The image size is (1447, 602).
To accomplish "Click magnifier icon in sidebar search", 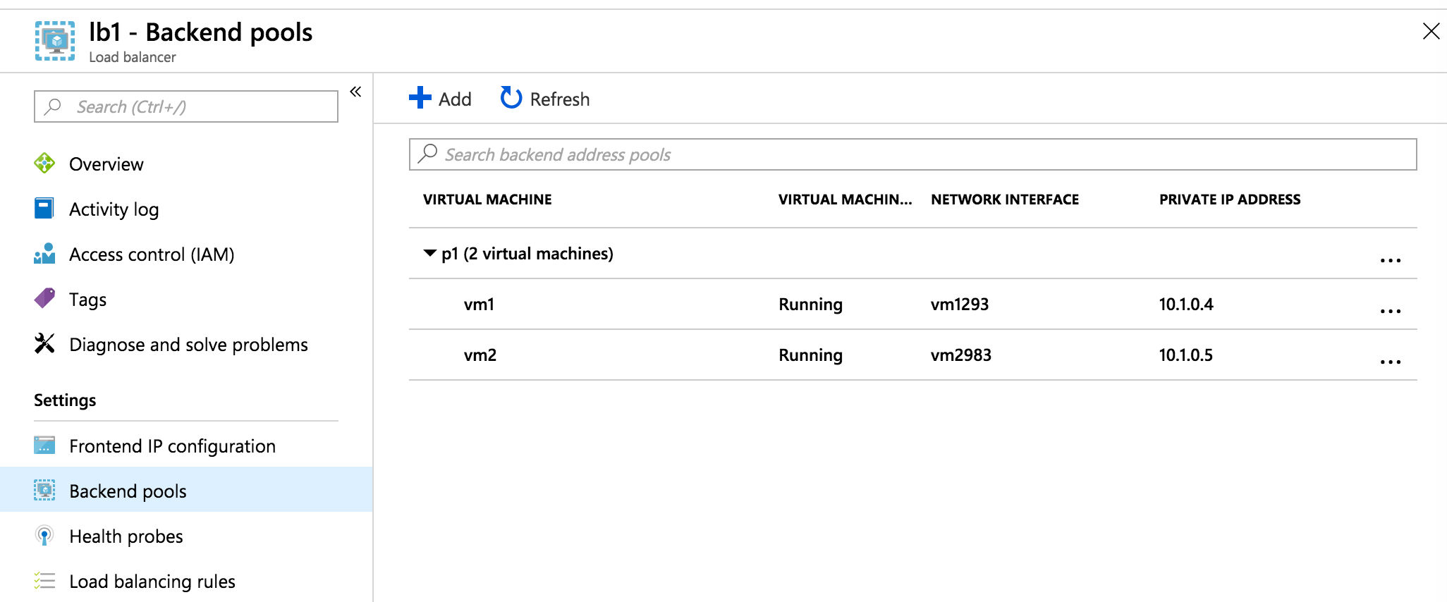I will (x=53, y=106).
